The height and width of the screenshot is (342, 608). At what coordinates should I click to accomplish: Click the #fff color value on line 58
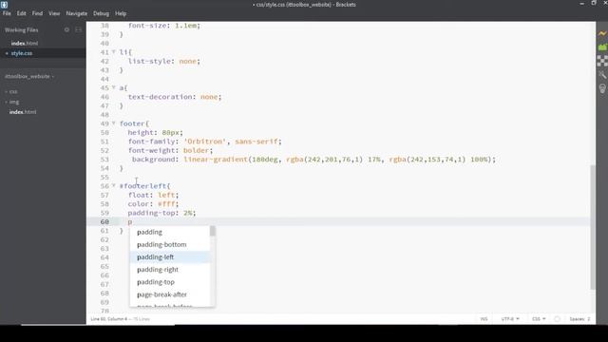[x=166, y=204]
